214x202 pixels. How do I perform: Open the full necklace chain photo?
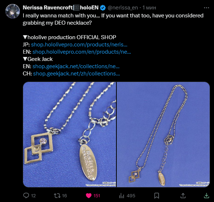point(163,135)
